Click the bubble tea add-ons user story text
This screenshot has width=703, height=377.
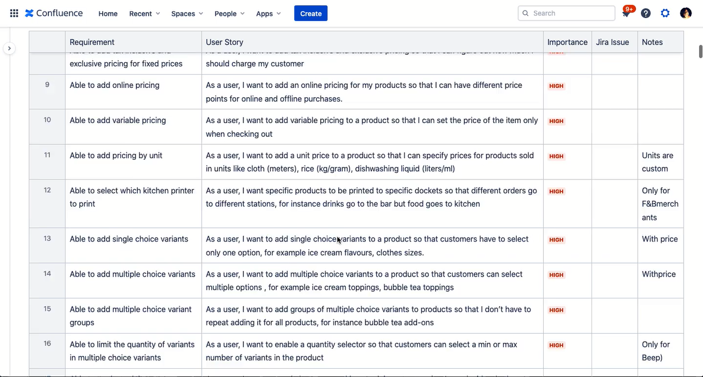pyautogui.click(x=369, y=316)
